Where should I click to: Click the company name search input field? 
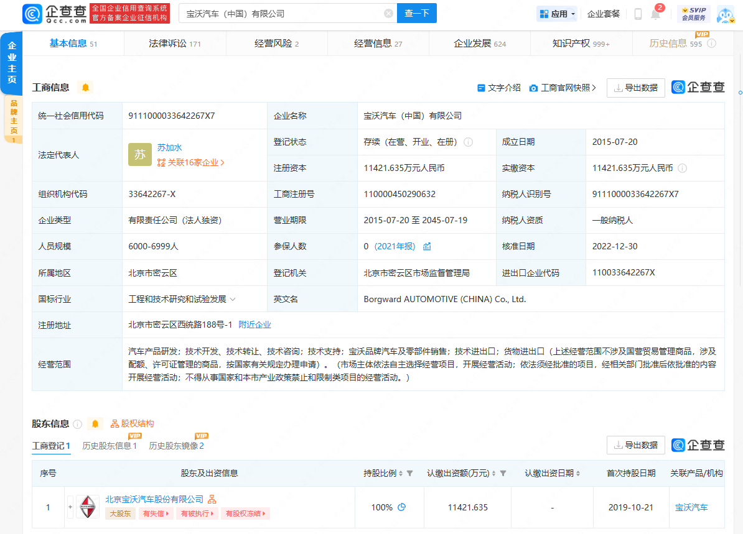(x=280, y=13)
